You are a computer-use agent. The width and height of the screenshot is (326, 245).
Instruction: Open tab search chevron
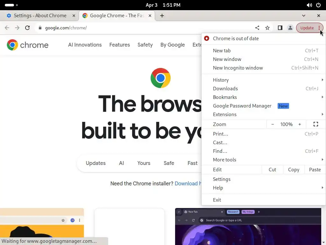(x=303, y=16)
